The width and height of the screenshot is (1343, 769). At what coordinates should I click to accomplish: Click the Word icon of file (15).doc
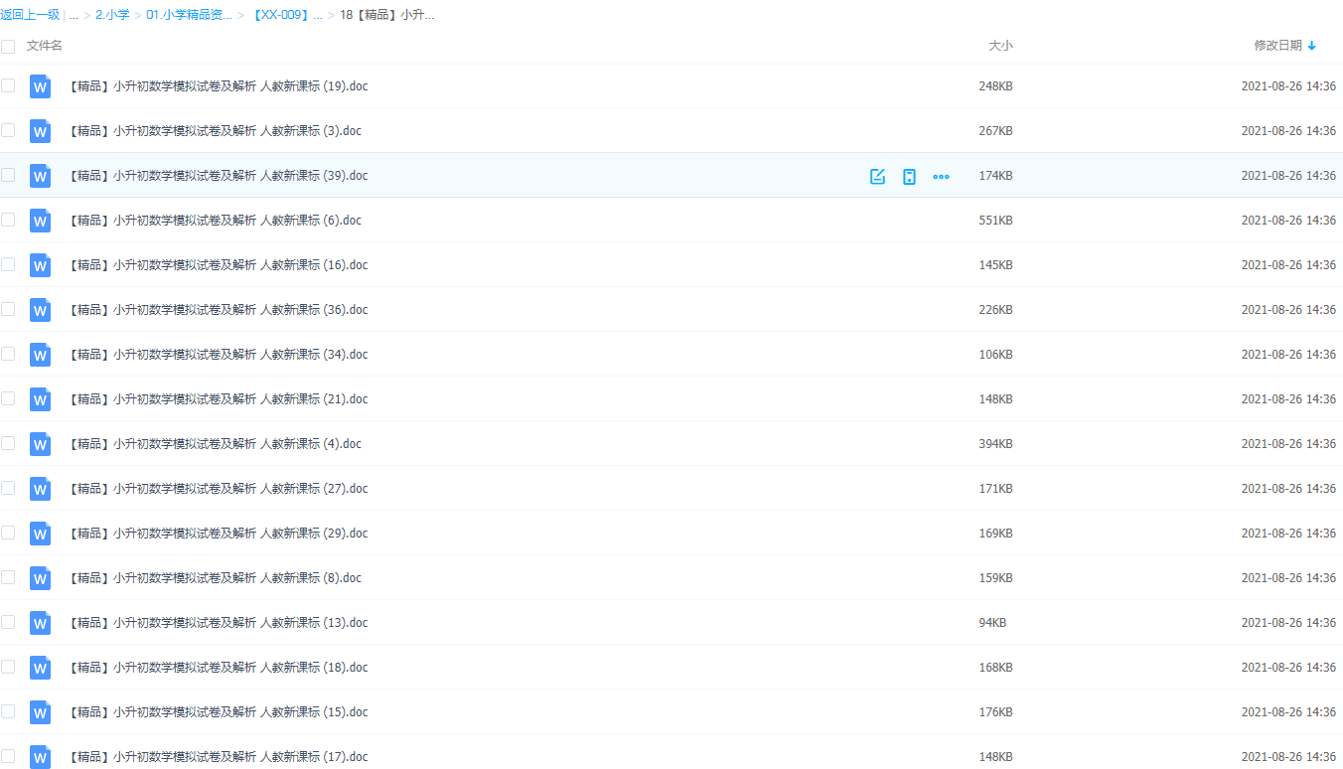point(40,712)
